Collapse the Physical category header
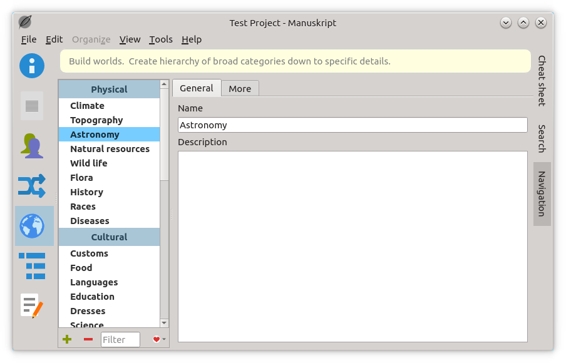Image resolution: width=566 pixels, height=363 pixels. (x=109, y=89)
